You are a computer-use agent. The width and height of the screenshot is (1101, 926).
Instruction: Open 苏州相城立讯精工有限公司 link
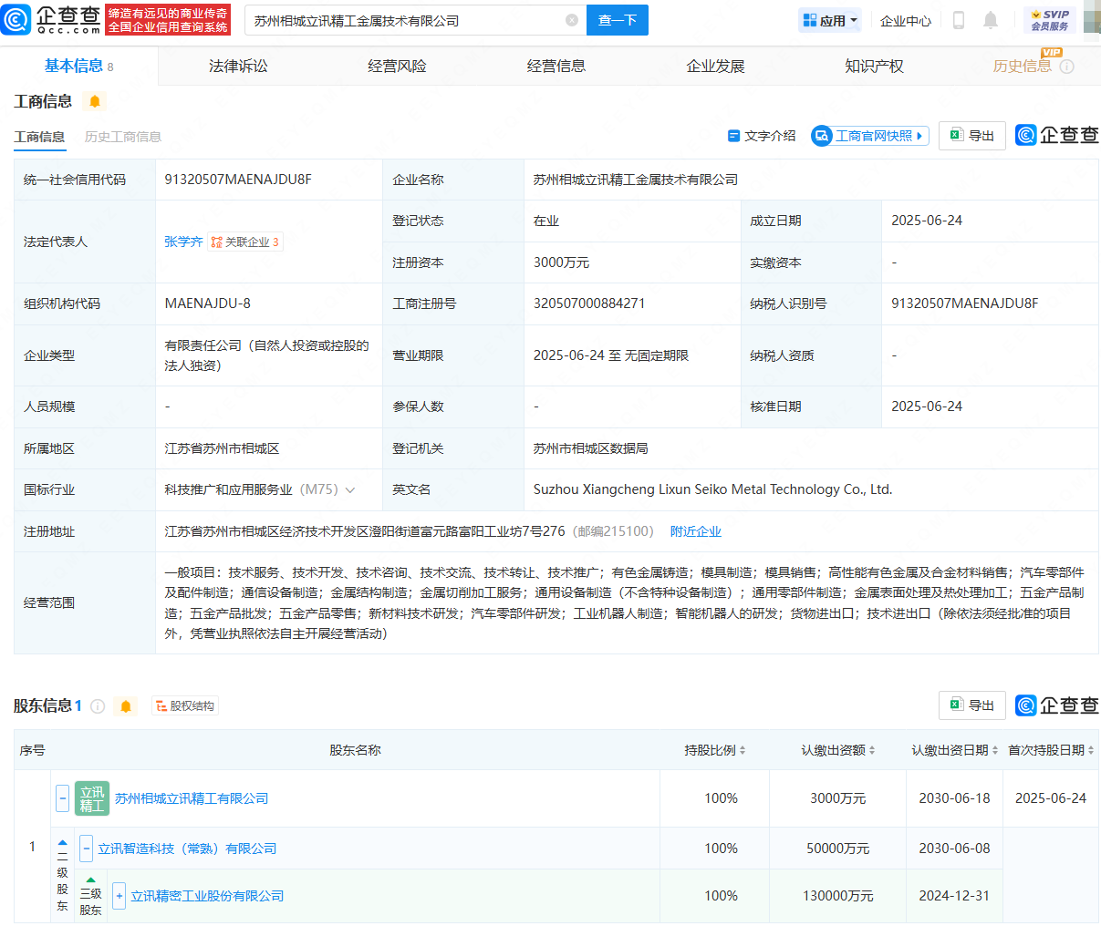click(x=192, y=798)
